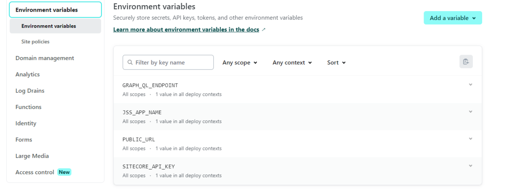Open Domain management in the sidebar
Screen dimensions: 513x195
(x=44, y=58)
